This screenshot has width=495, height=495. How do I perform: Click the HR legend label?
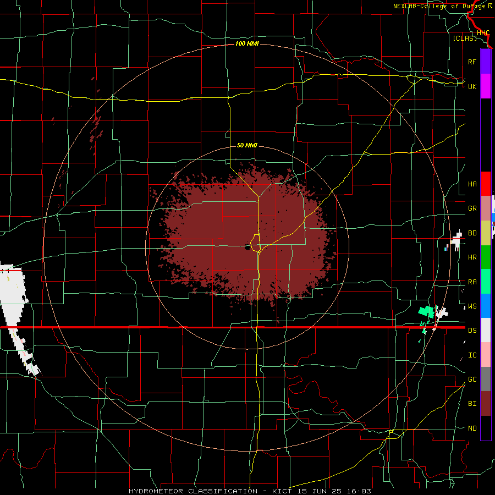coord(472,257)
